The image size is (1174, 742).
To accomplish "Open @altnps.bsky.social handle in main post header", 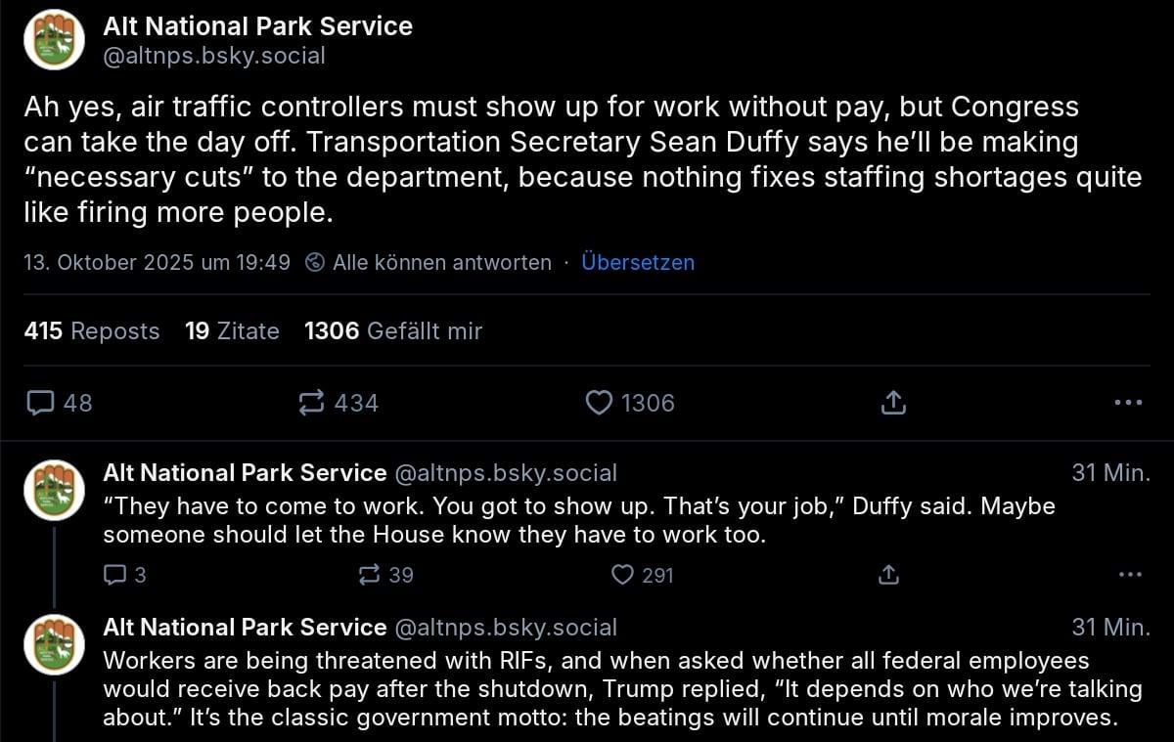I will [214, 56].
